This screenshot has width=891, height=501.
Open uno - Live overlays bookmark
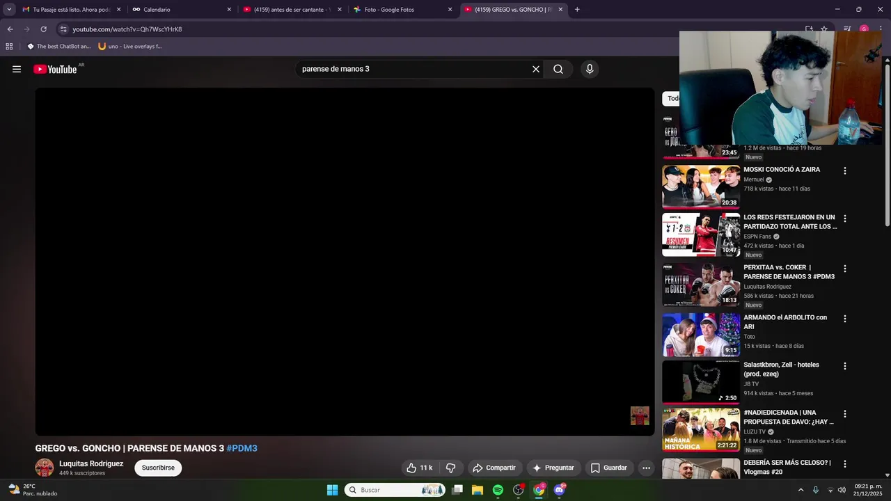tap(130, 47)
